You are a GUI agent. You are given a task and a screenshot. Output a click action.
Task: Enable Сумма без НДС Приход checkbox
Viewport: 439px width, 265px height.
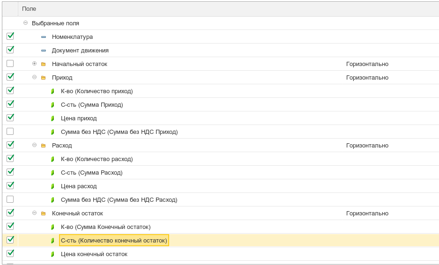[10, 132]
